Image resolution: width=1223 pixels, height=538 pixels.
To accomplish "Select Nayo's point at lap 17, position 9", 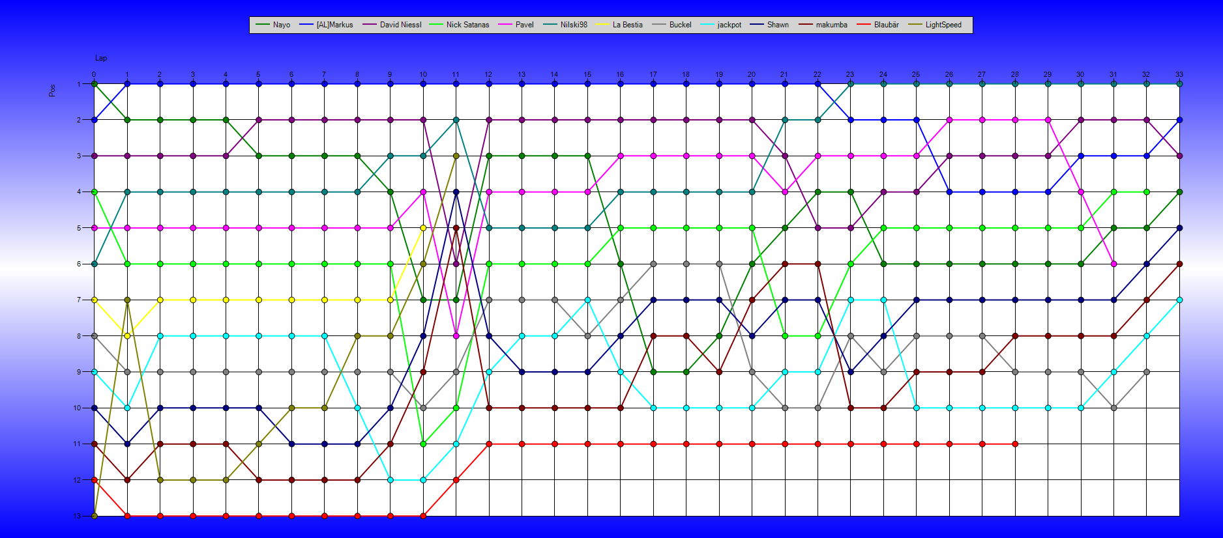I will [653, 372].
